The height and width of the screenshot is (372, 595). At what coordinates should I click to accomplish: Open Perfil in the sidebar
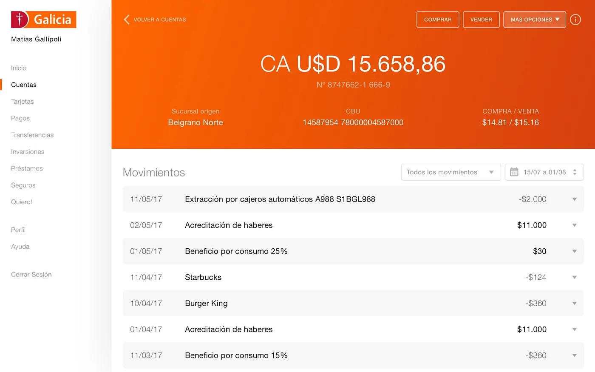click(18, 230)
